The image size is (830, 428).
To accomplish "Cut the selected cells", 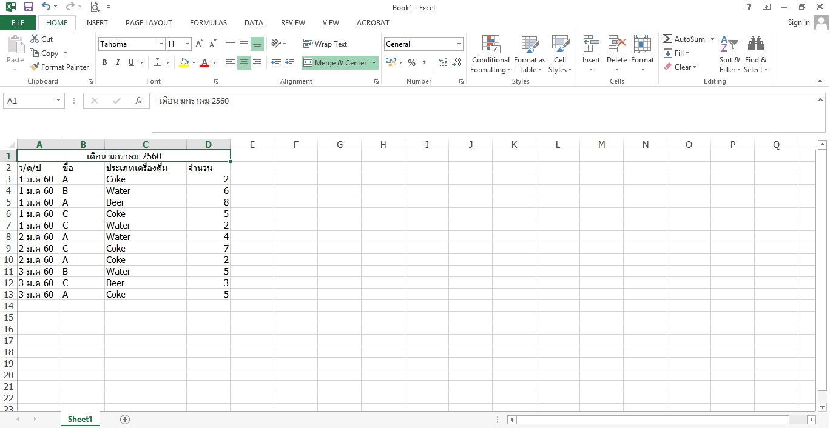I will [x=42, y=39].
